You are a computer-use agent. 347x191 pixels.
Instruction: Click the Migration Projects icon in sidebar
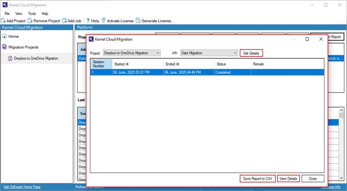pos(4,47)
